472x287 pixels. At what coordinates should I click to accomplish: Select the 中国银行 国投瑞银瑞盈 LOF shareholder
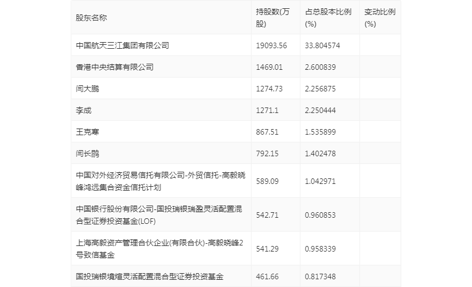[159, 215]
